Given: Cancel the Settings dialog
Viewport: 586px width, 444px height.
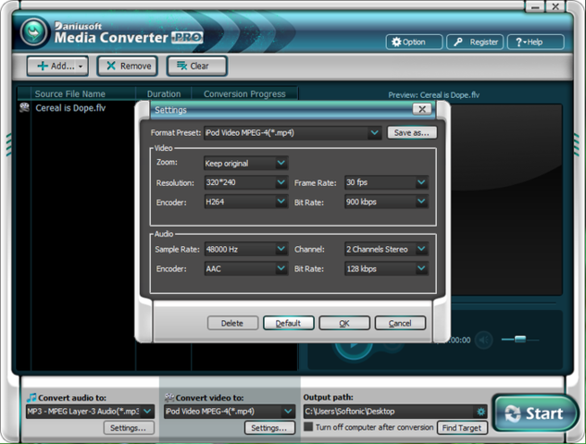Looking at the screenshot, I should (x=400, y=323).
